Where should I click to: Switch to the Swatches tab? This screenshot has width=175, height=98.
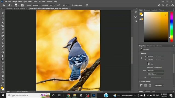(x=147, y=10)
